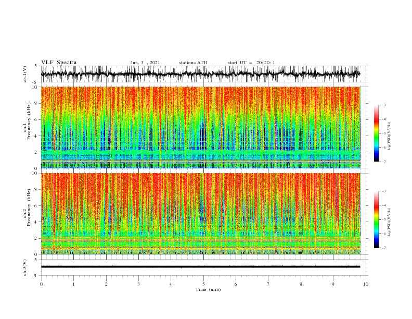Click the ch.1 voltage waveform trace
The height and width of the screenshot is (319, 412).
click(x=200, y=74)
